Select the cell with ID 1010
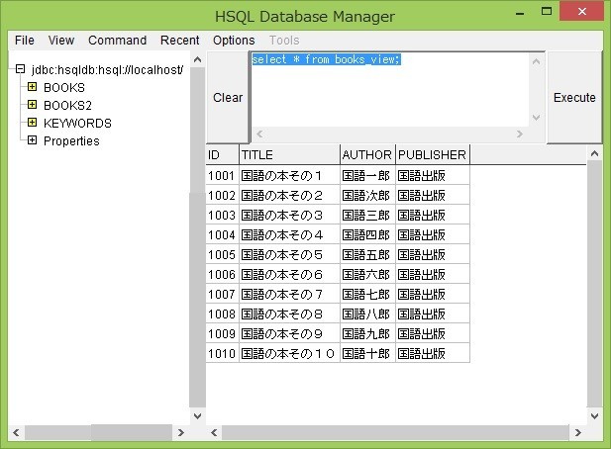Screen dimensions: 611x449 click(222, 354)
